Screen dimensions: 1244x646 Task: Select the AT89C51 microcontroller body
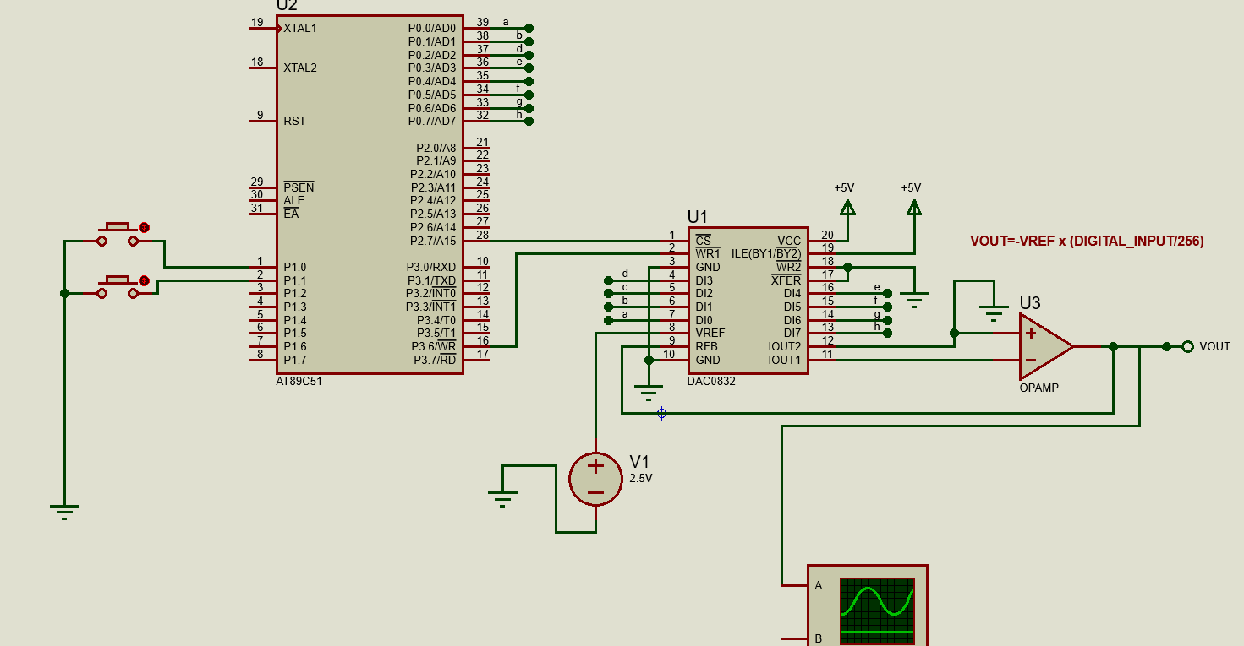click(x=370, y=194)
